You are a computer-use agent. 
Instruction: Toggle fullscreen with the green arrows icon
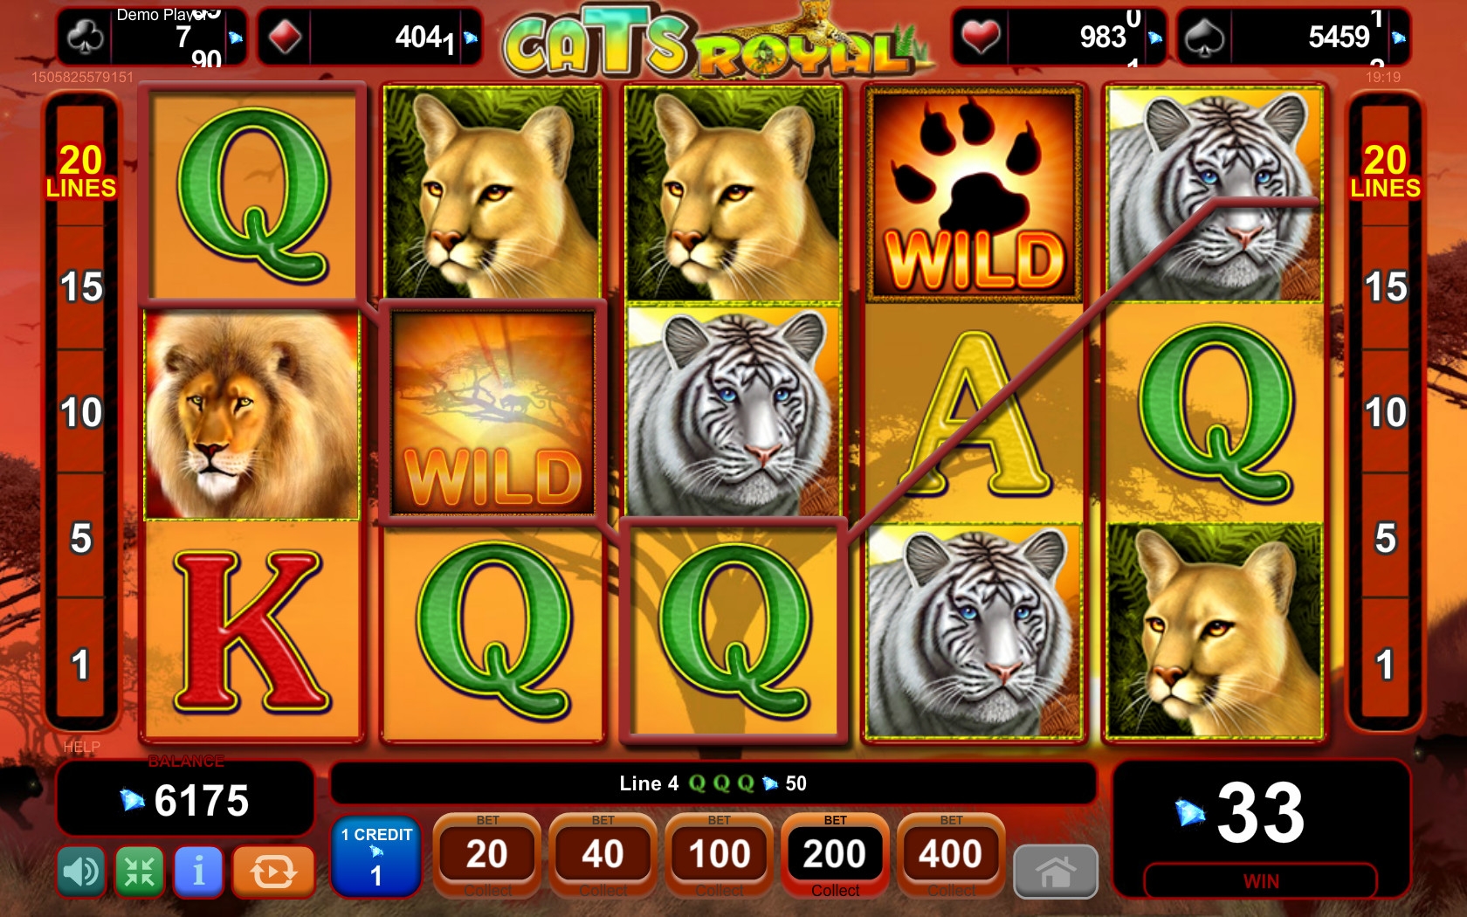tap(140, 871)
